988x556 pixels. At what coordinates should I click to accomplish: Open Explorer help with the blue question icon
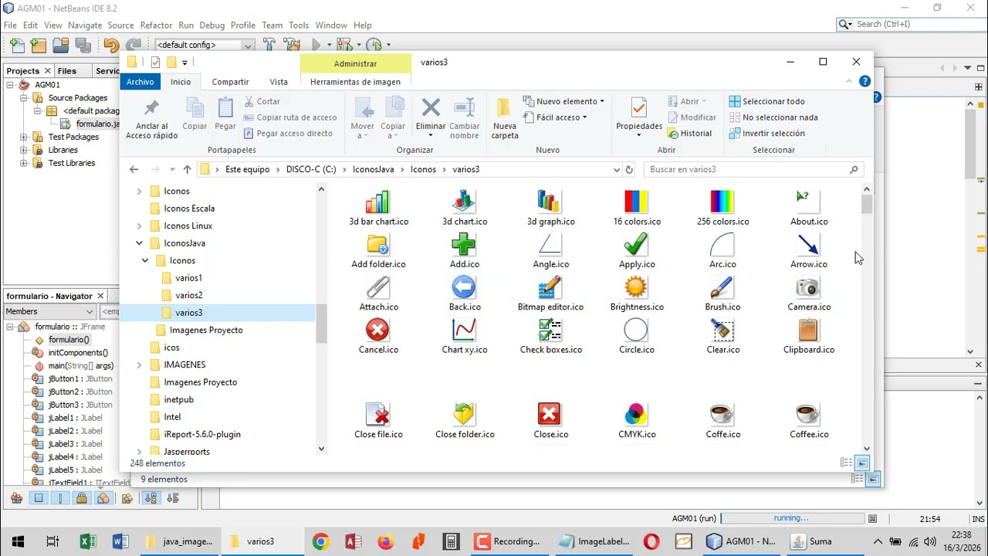[864, 81]
